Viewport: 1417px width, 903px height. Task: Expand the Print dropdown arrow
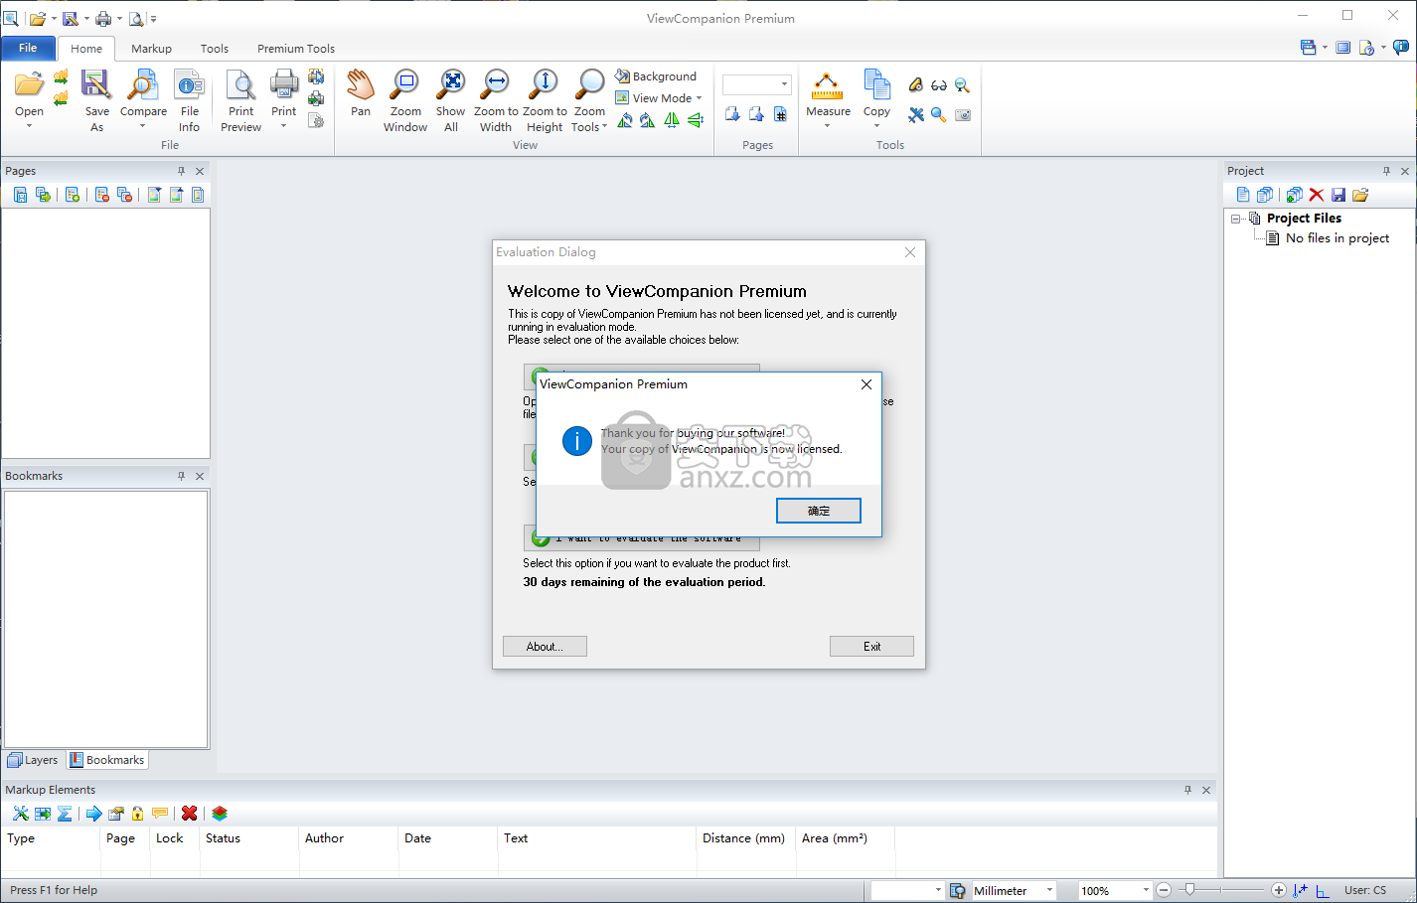[x=283, y=126]
